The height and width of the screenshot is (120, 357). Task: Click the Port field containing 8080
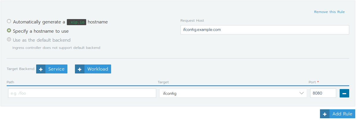(x=323, y=93)
